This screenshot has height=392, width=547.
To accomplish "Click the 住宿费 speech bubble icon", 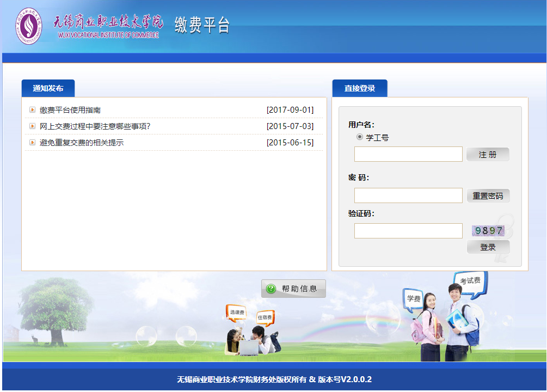I will pos(265,317).
